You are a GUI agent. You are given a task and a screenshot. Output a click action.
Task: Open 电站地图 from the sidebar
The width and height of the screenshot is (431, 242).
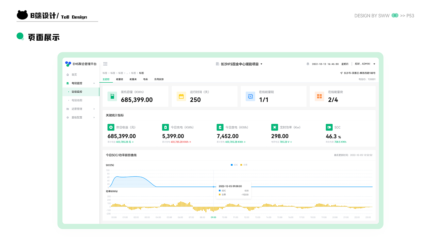coord(77,100)
